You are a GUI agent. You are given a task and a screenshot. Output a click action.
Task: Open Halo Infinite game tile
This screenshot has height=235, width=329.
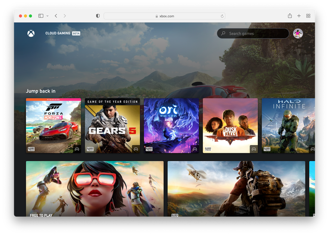click(x=288, y=125)
